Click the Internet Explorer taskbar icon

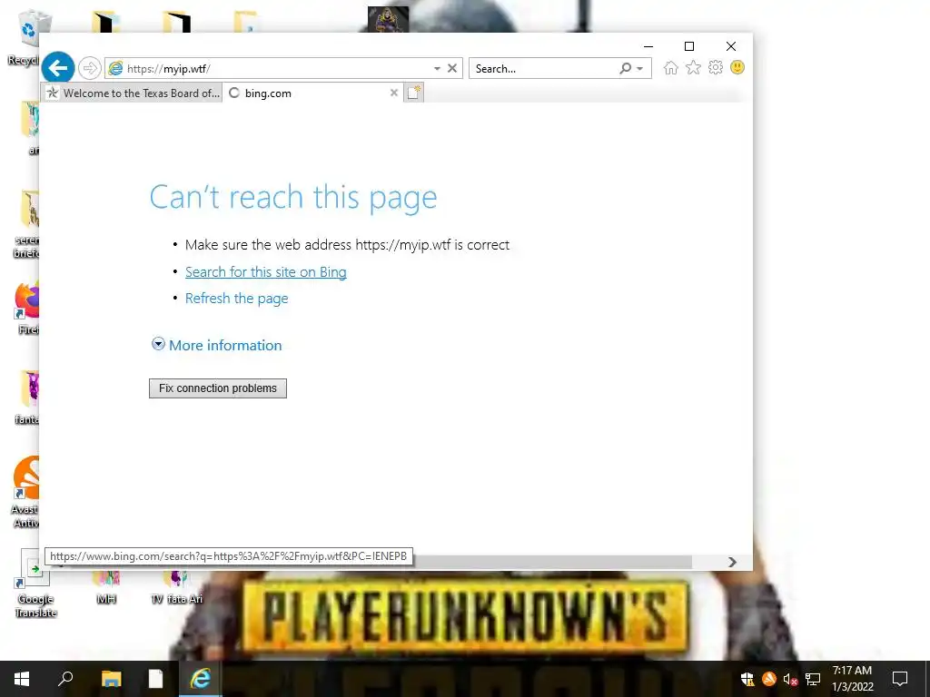pyautogui.click(x=201, y=679)
